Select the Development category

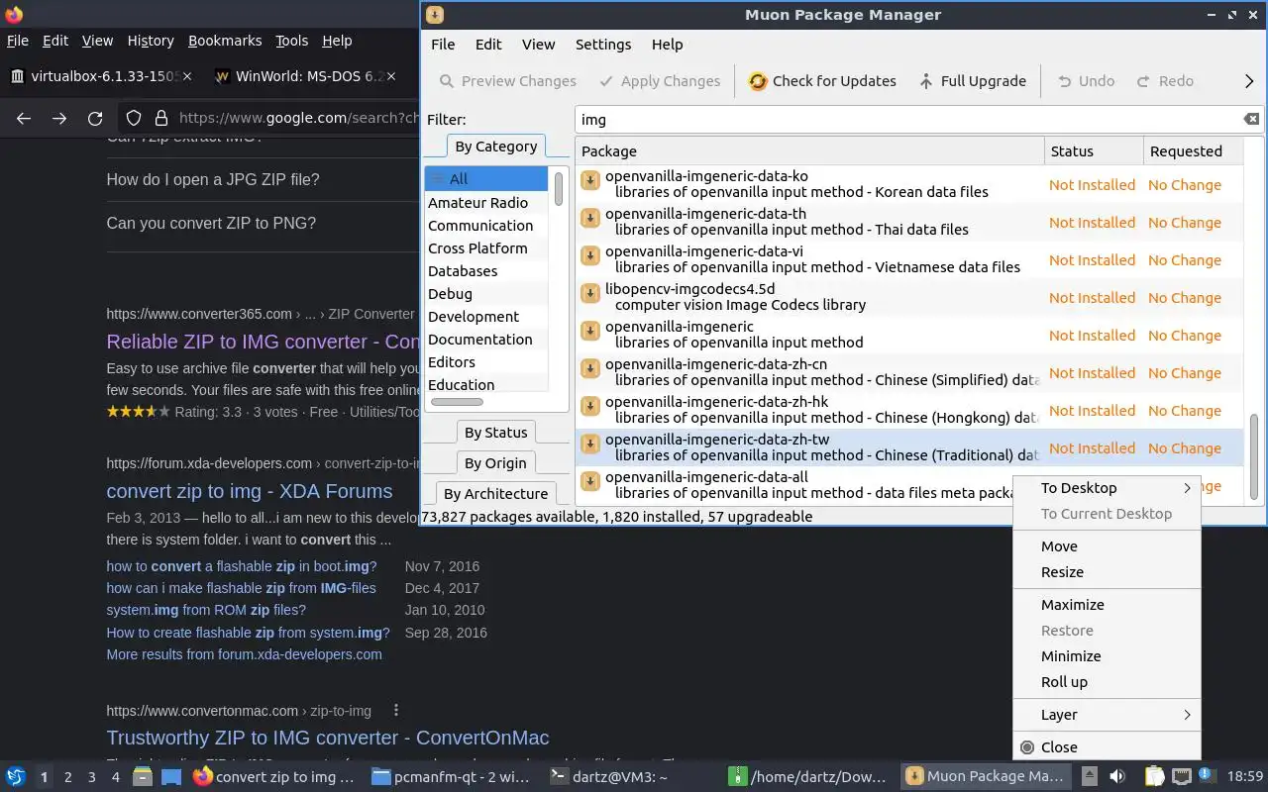click(x=486, y=317)
